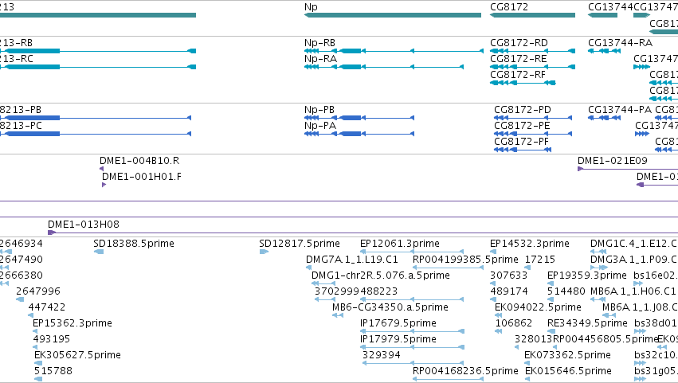Click the 514480 EST label
The height and width of the screenshot is (383, 678).
click(566, 291)
